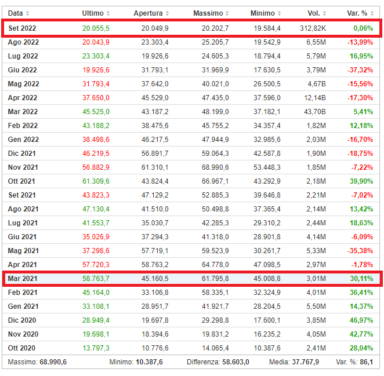Click variation value 46,97%
The width and height of the screenshot is (384, 376).
pyautogui.click(x=361, y=320)
